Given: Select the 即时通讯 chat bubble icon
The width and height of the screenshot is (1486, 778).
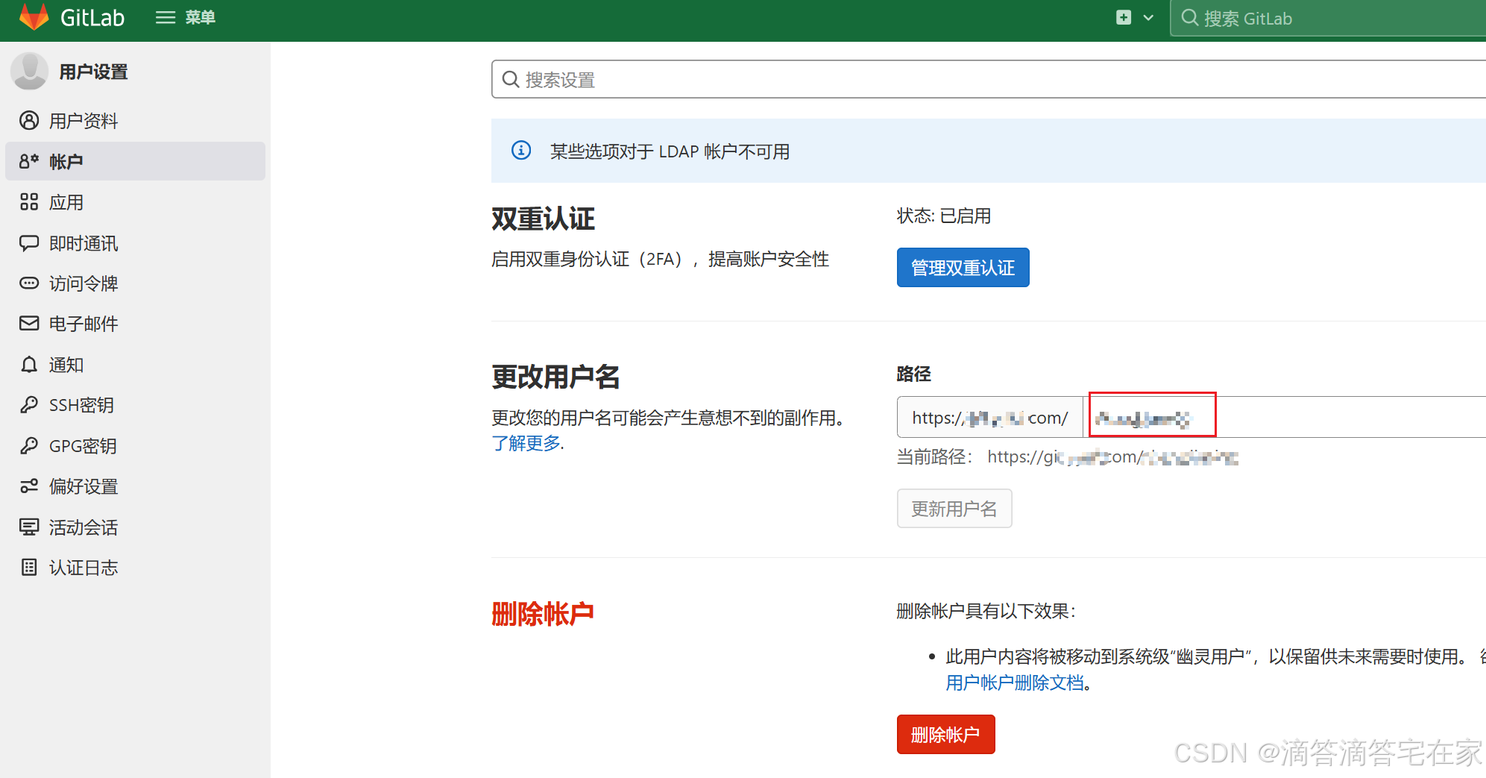Looking at the screenshot, I should [28, 242].
